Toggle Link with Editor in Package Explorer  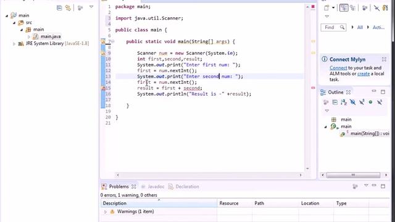pyautogui.click(x=68, y=8)
